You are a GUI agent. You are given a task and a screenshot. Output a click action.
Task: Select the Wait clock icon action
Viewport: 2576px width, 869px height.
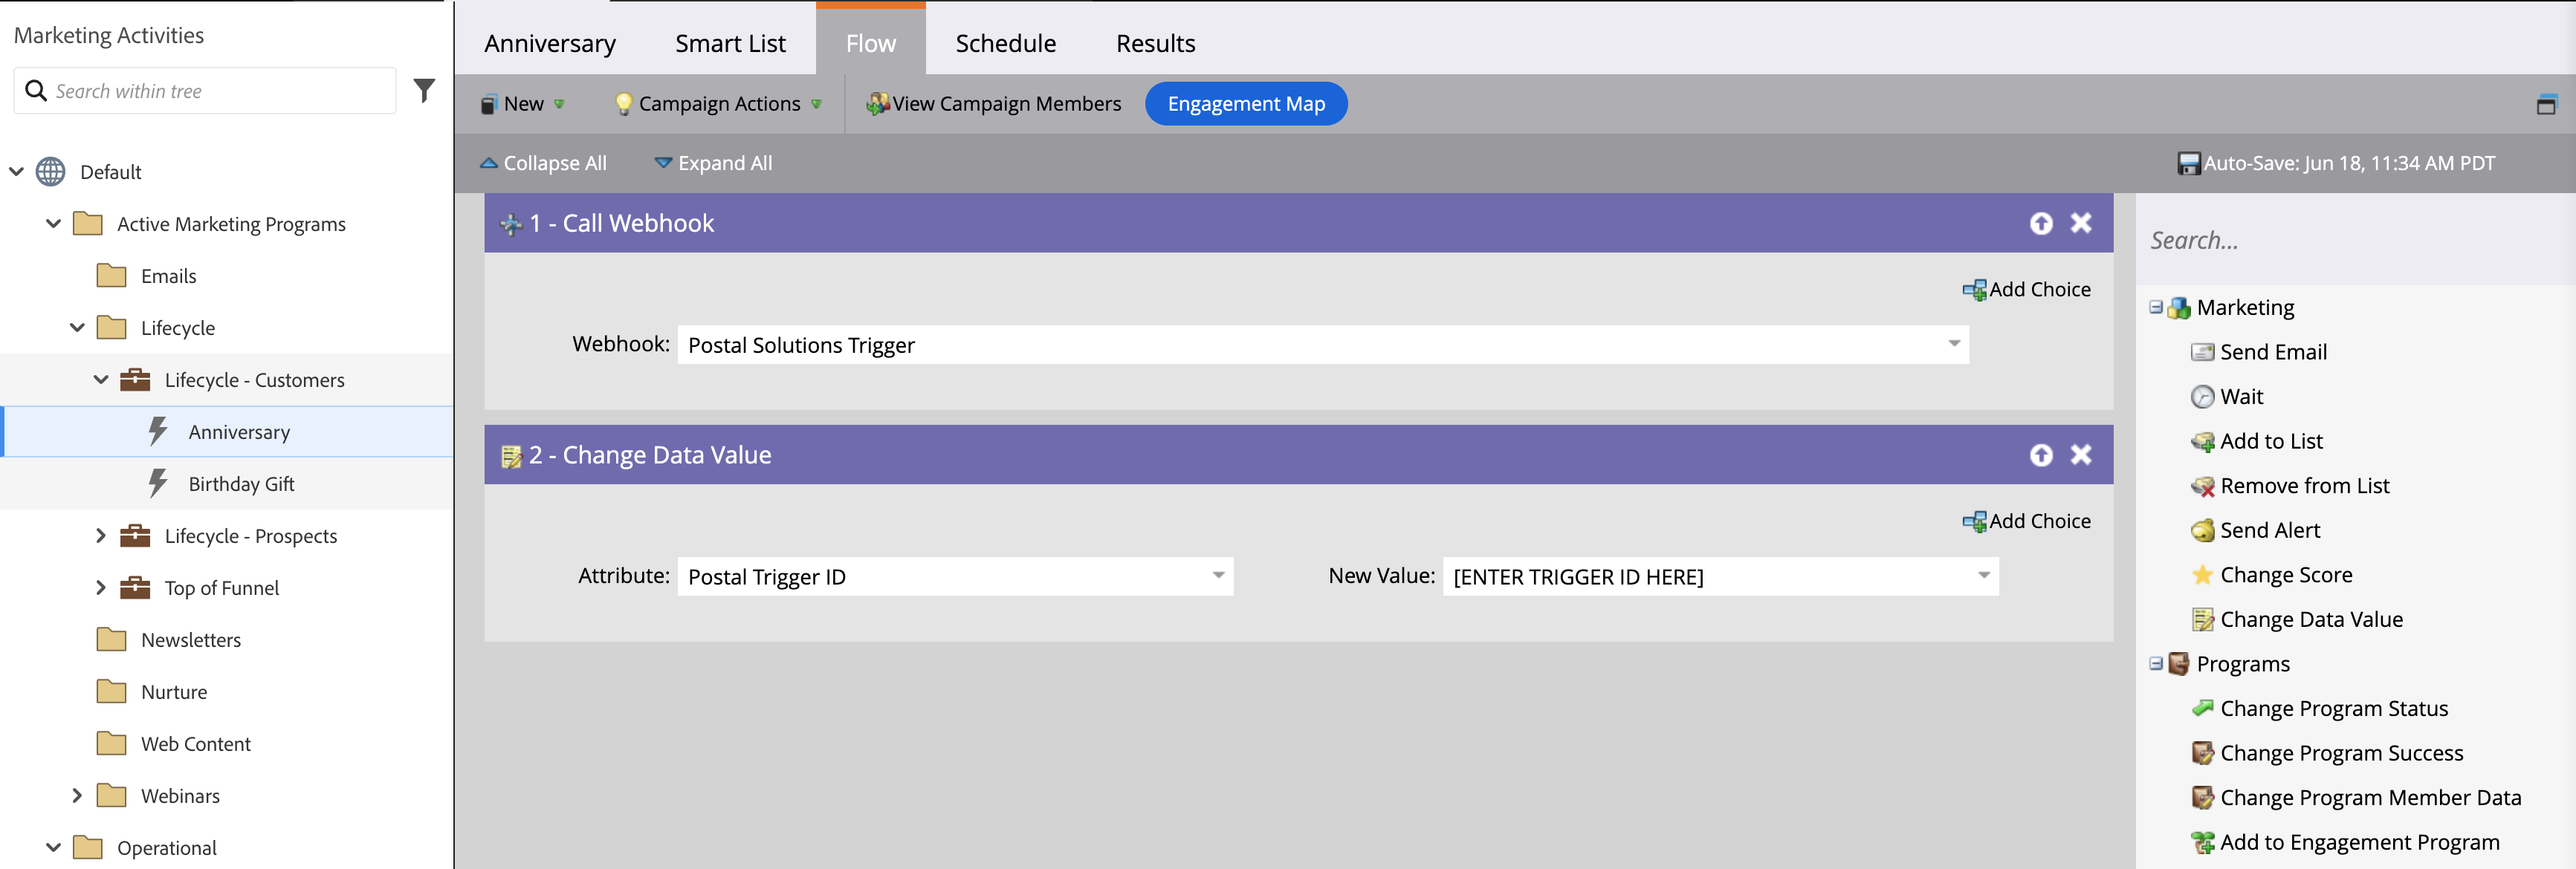2202,397
